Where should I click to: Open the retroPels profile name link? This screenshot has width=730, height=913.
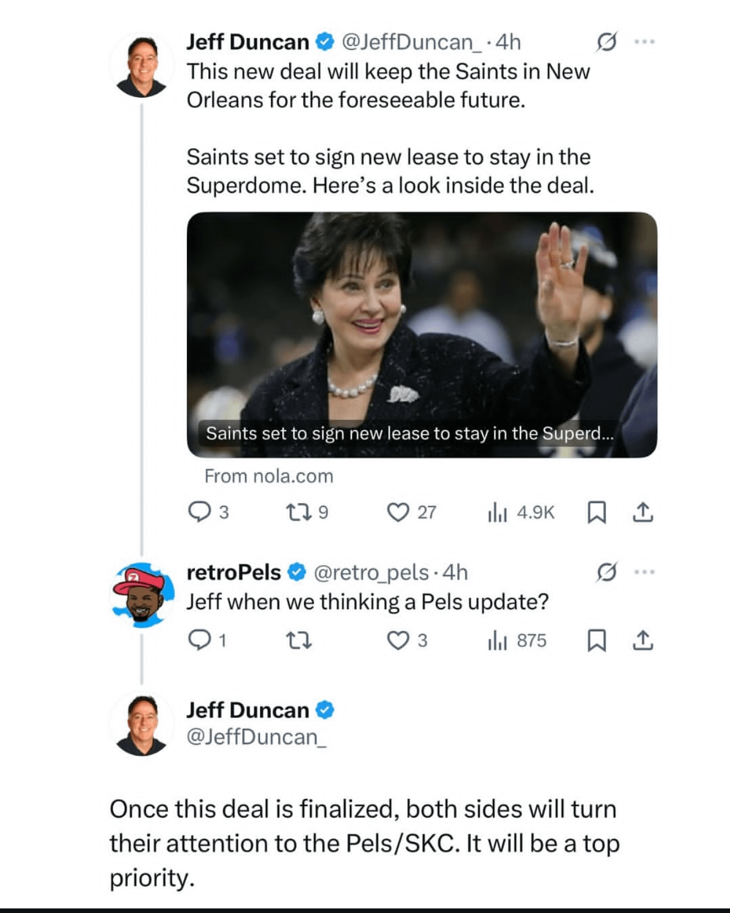tap(234, 572)
